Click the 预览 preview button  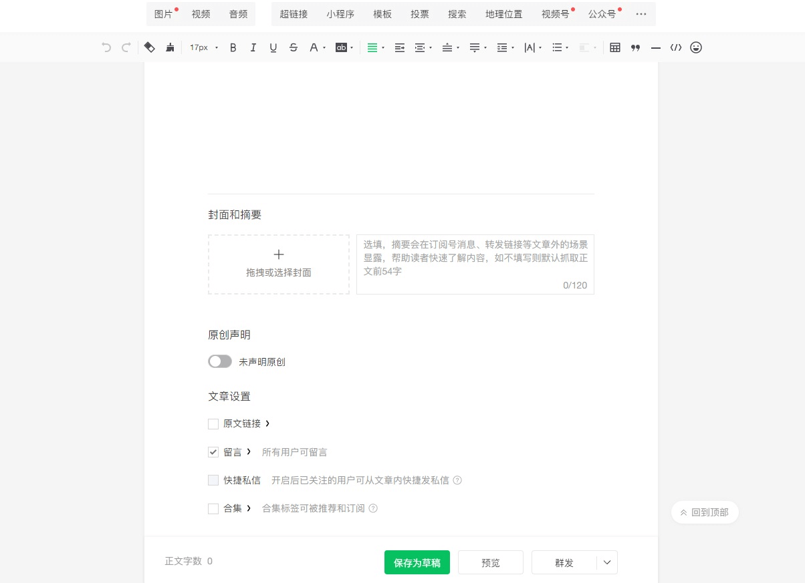coord(491,562)
